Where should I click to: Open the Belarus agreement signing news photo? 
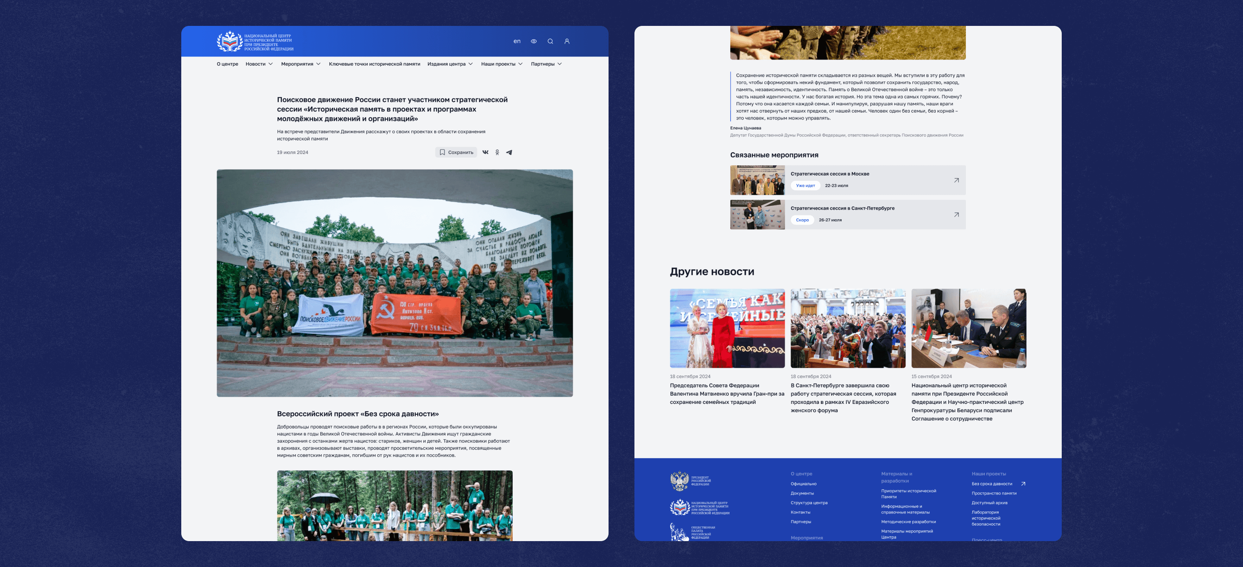[969, 328]
